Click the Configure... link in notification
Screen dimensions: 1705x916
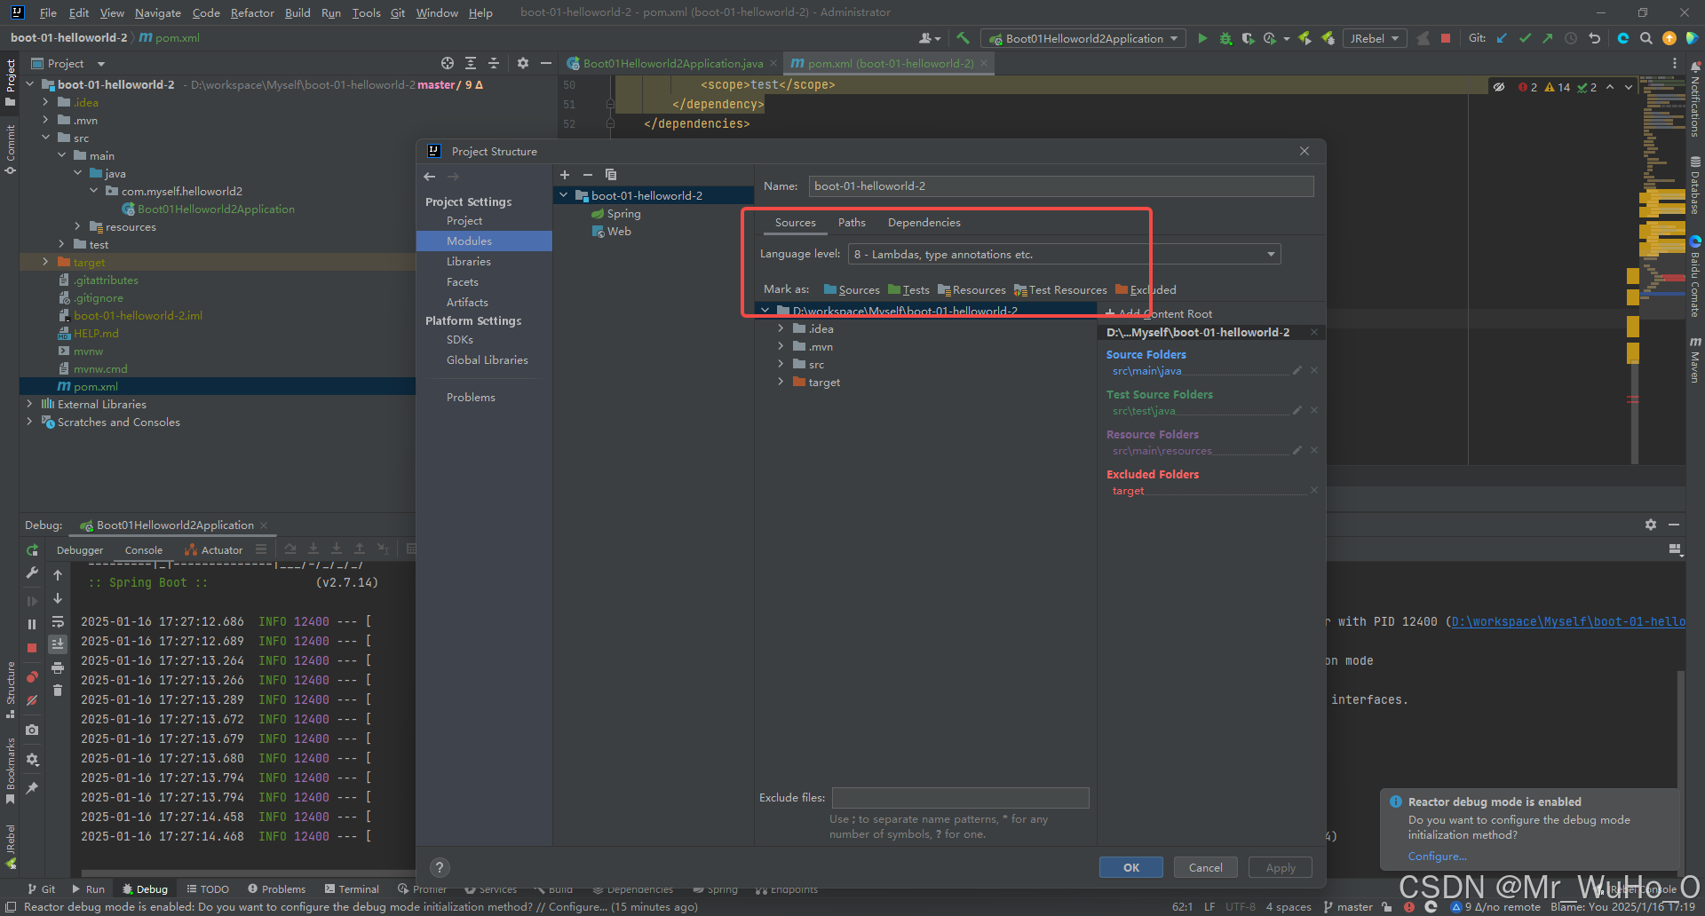1437,857
